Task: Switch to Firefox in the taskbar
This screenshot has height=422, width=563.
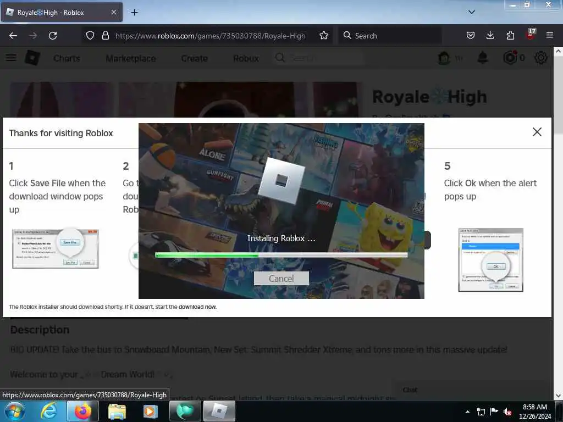Action: coord(83,411)
